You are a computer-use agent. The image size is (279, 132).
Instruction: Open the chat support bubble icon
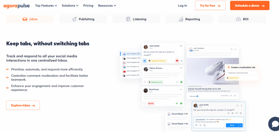pos(275,124)
